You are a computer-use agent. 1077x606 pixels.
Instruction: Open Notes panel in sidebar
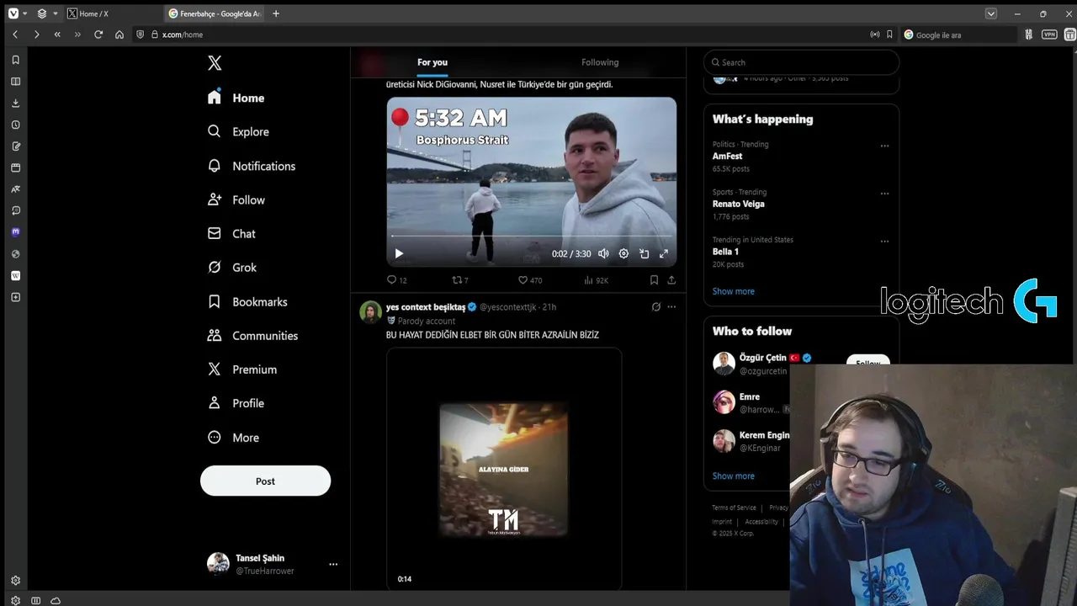point(15,146)
